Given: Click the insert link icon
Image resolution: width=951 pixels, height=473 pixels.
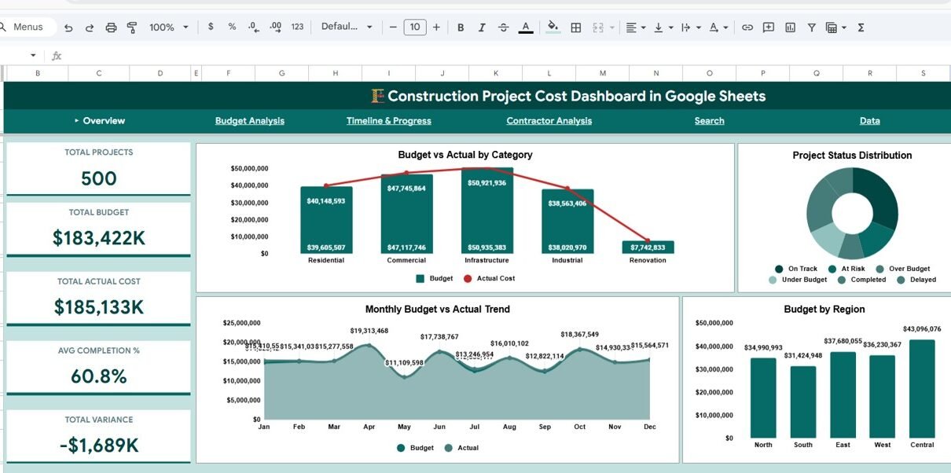Looking at the screenshot, I should click(747, 27).
